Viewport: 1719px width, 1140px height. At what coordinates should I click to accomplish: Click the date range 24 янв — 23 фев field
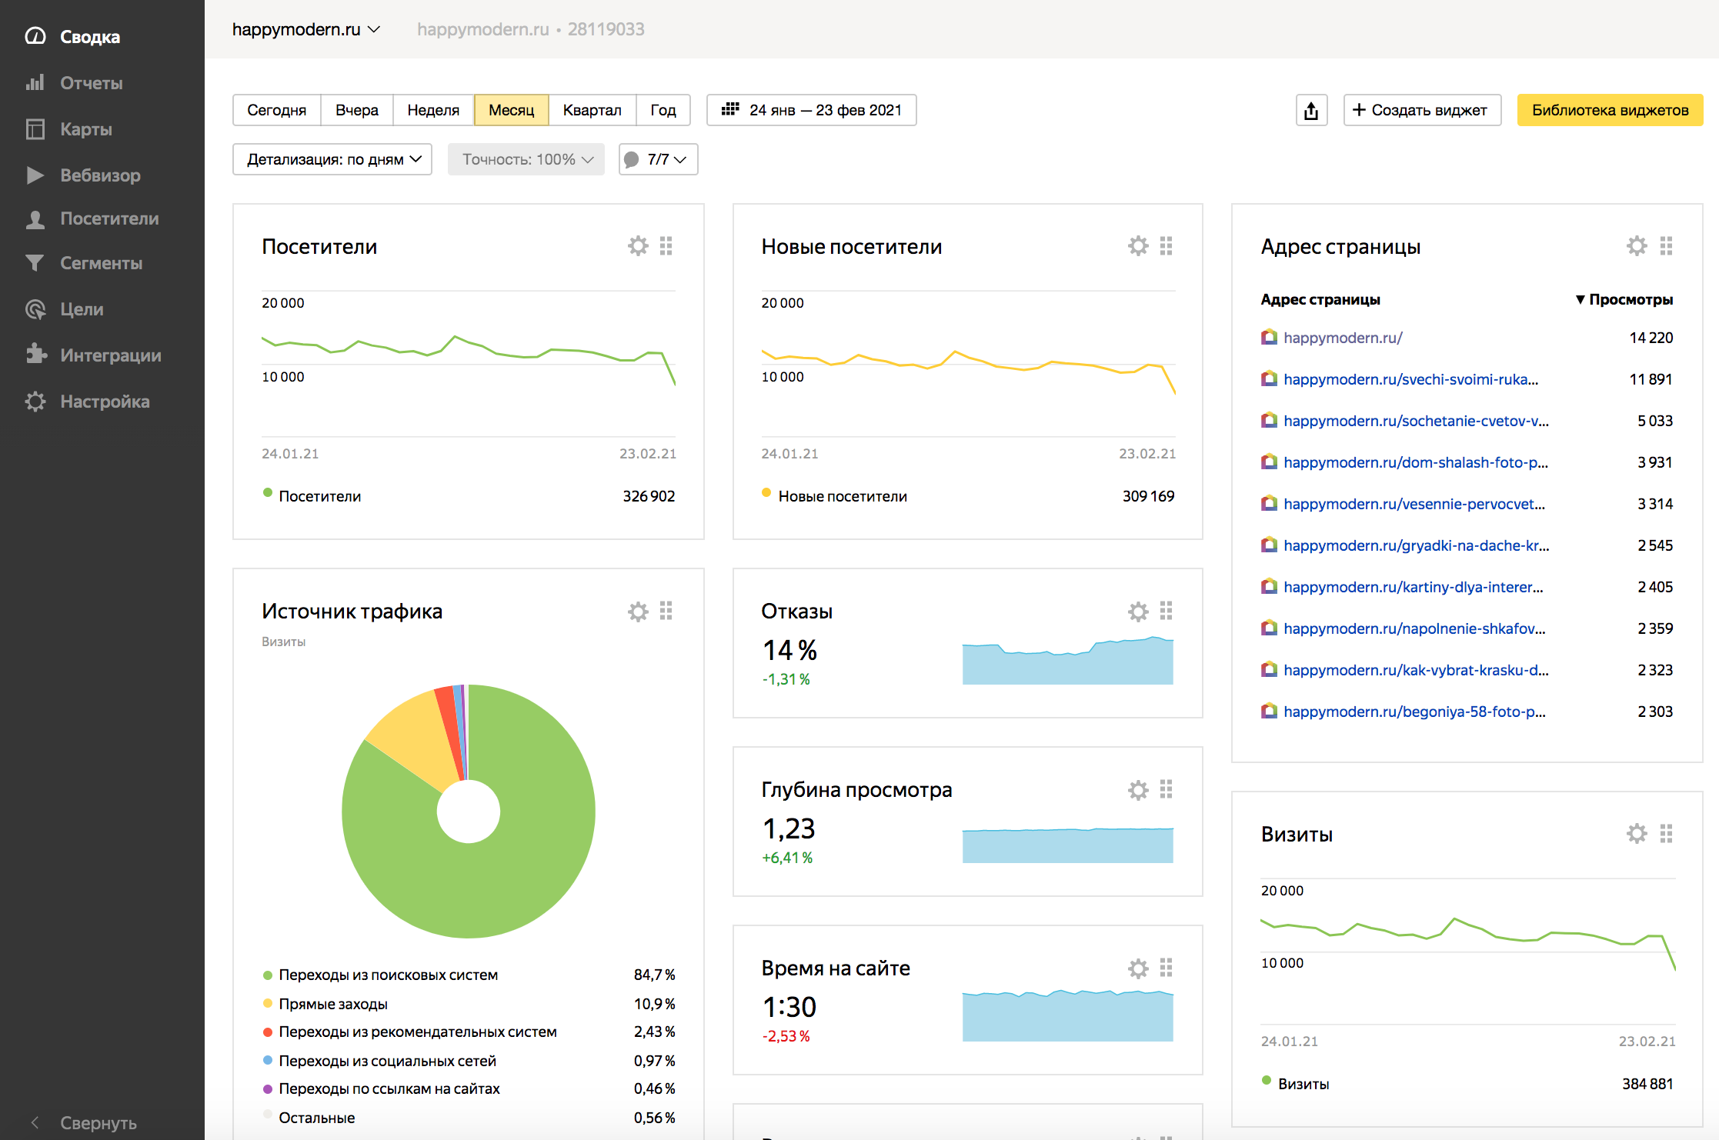(812, 111)
